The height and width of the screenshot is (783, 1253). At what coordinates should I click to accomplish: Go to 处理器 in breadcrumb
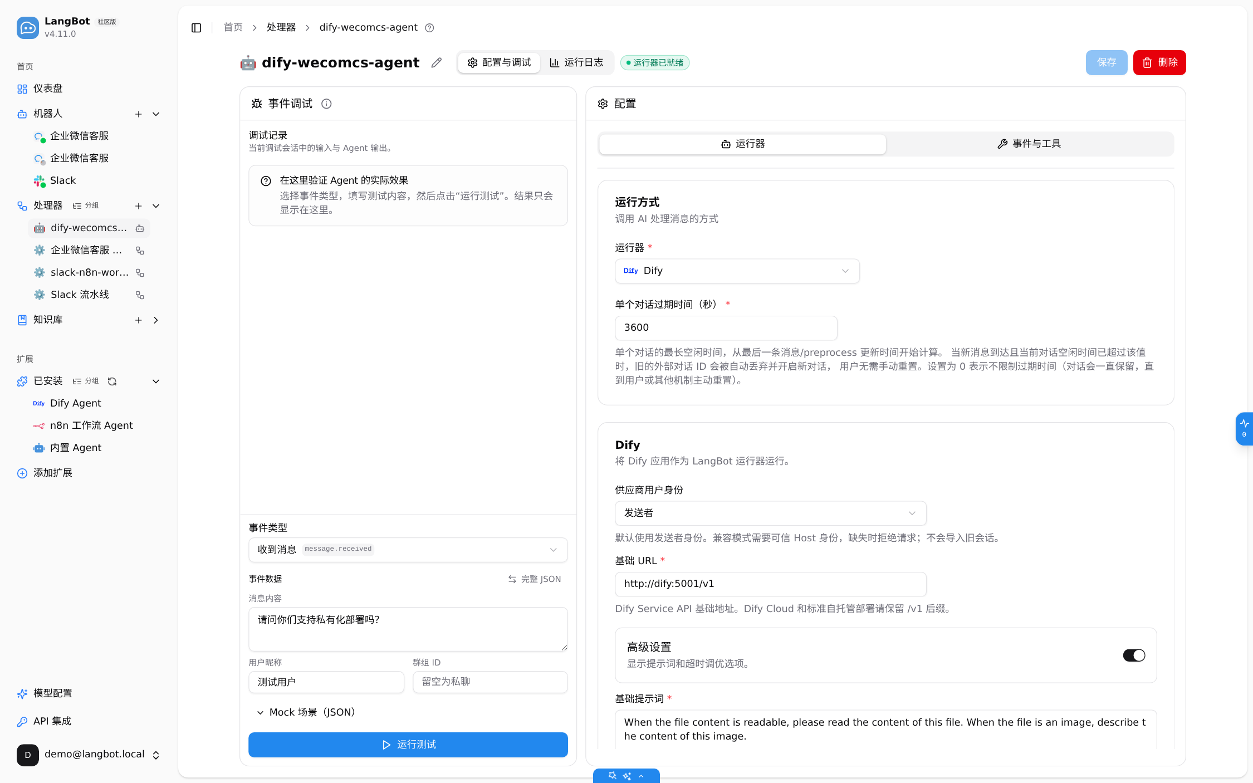[x=281, y=28]
